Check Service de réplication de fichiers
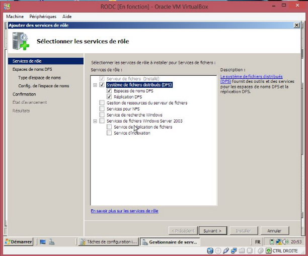 click(x=109, y=127)
